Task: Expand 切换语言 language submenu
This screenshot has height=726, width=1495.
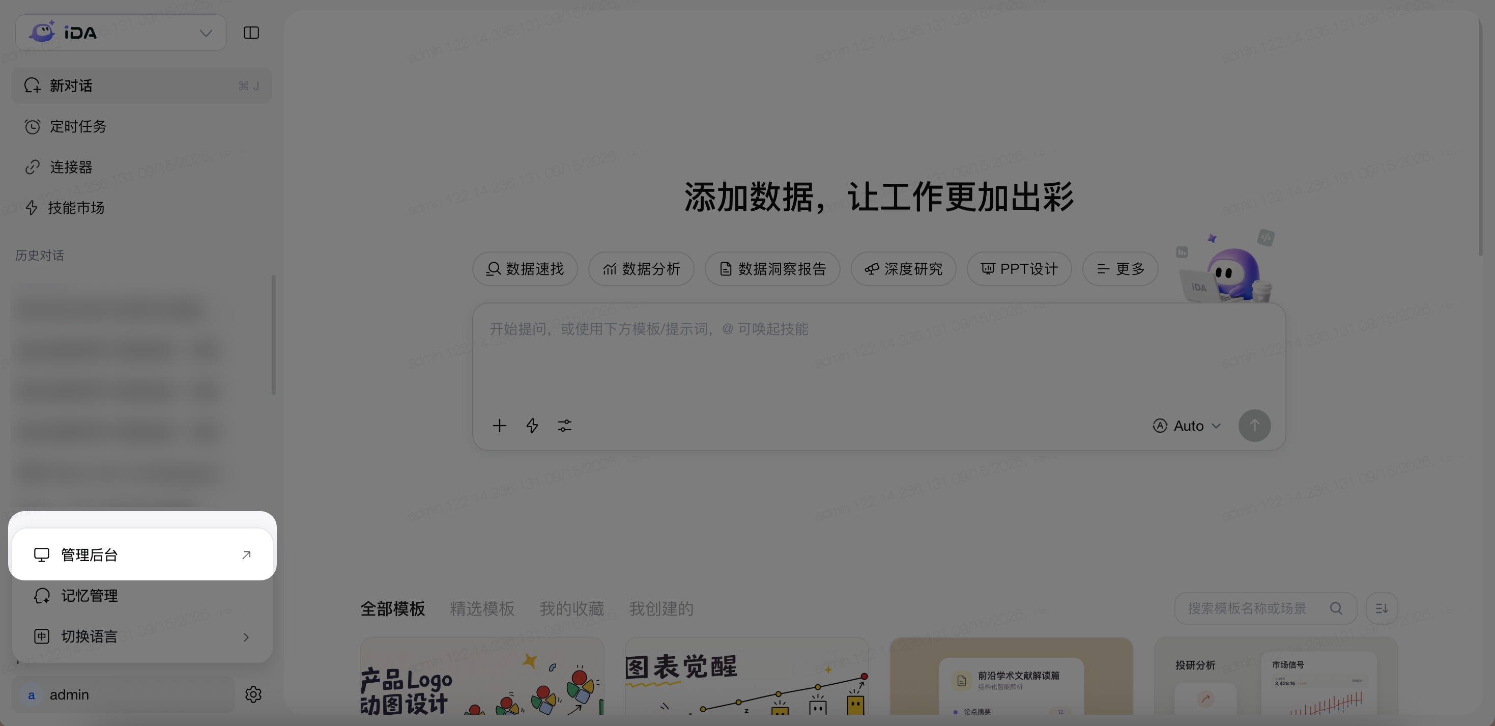Action: [142, 636]
